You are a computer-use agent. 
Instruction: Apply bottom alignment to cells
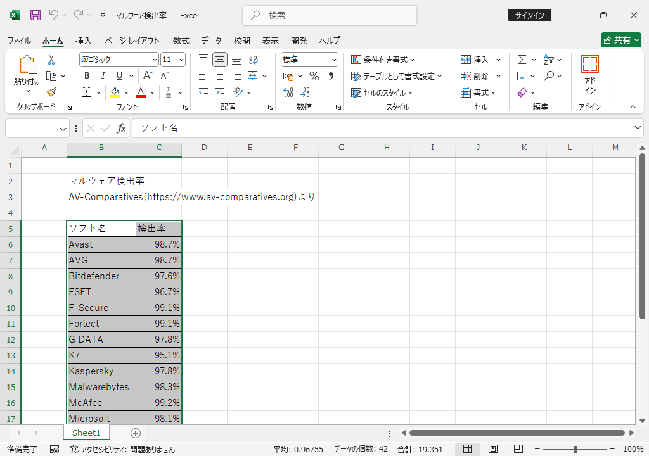(x=236, y=60)
